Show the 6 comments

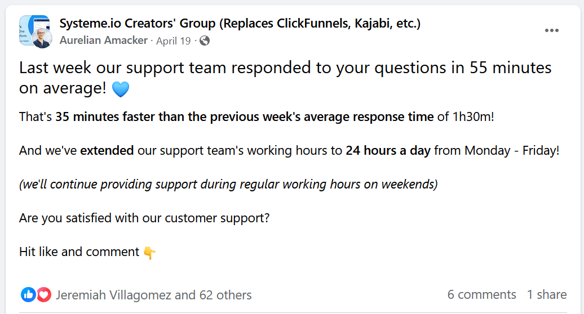(x=481, y=294)
